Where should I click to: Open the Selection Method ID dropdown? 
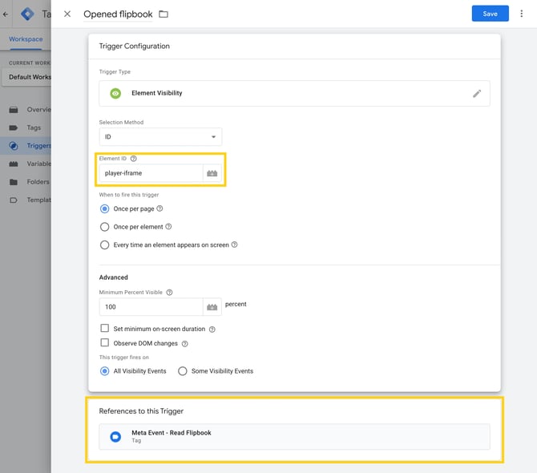(x=160, y=136)
